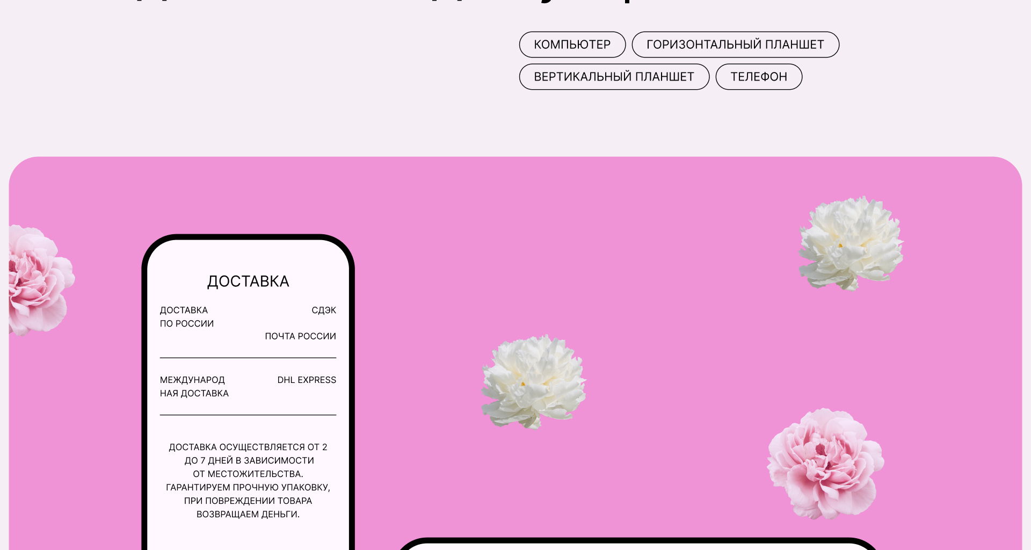Click the white peony at upper right
Viewport: 1031px width, 550px height.
851,243
